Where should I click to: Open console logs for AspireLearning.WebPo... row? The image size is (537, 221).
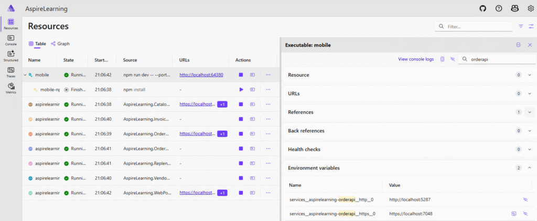pos(252,193)
